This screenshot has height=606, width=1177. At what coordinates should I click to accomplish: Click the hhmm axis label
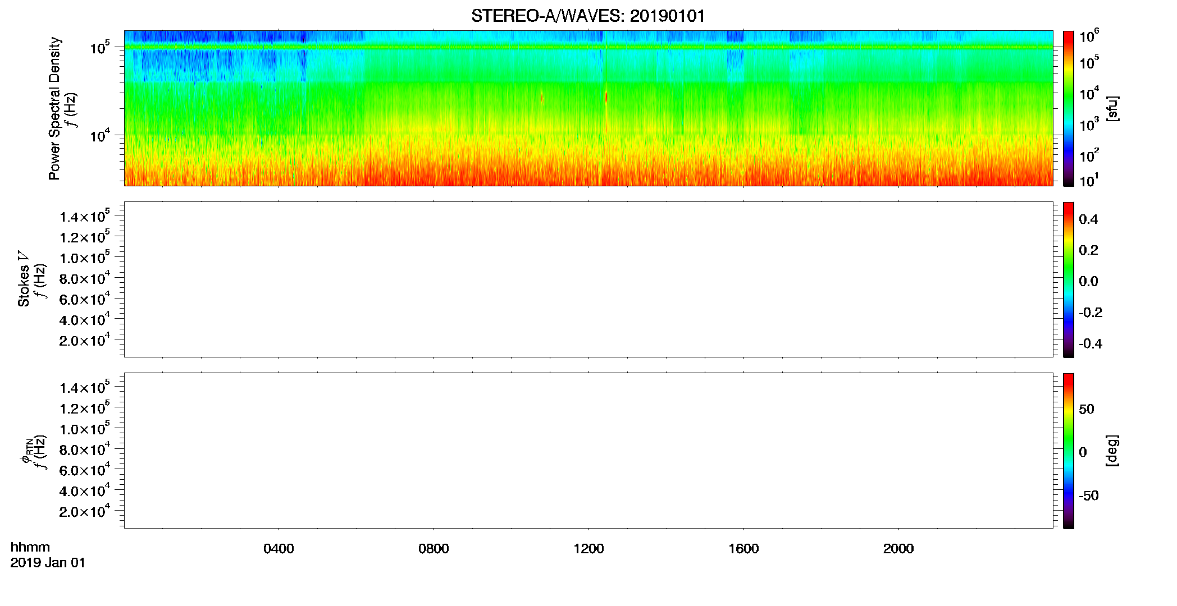coord(30,547)
